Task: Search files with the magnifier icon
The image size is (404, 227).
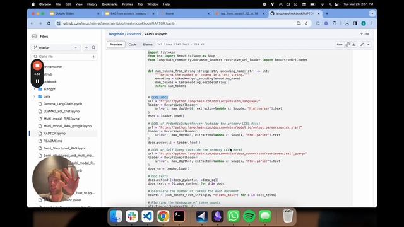Action: [93, 47]
